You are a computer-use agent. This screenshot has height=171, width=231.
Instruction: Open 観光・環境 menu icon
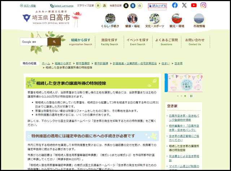[177, 21]
